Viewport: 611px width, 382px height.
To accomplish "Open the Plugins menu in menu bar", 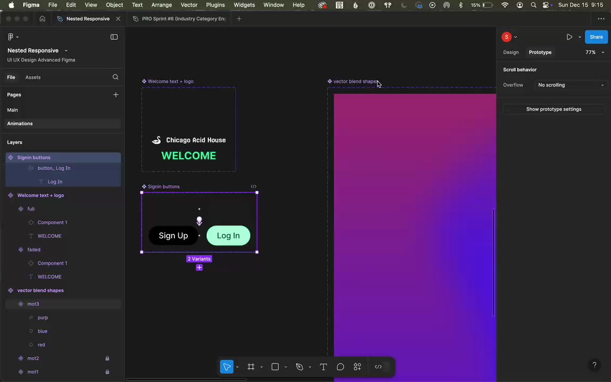I will 215,5.
